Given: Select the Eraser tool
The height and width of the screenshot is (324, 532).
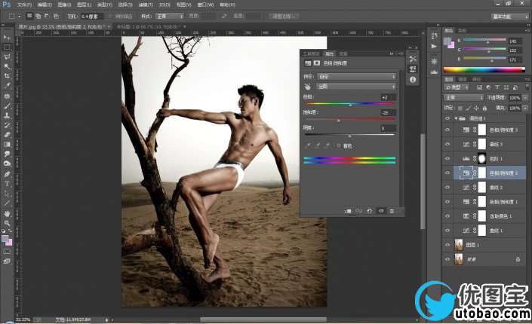Looking at the screenshot, I should [7, 135].
